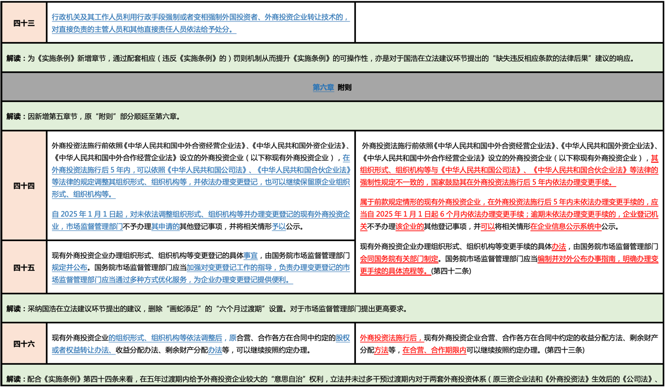Screen dimensions: 666x388
Task: Click the underlined "第六章" chapter heading
Action: point(323,87)
